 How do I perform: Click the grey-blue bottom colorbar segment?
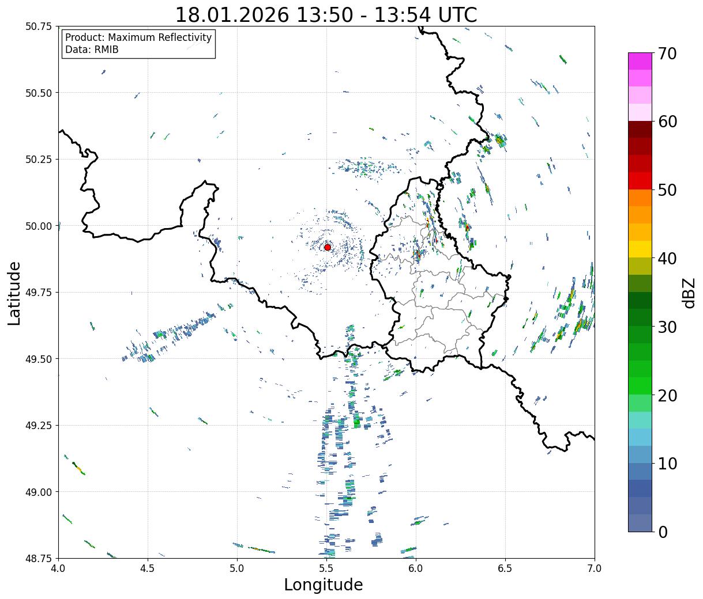640,522
